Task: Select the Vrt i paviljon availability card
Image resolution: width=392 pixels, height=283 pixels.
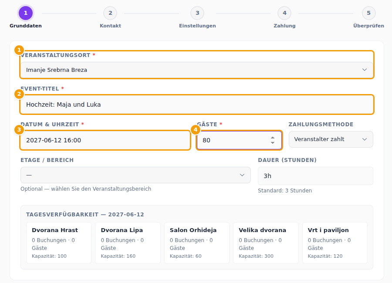Action: pyautogui.click(x=335, y=243)
